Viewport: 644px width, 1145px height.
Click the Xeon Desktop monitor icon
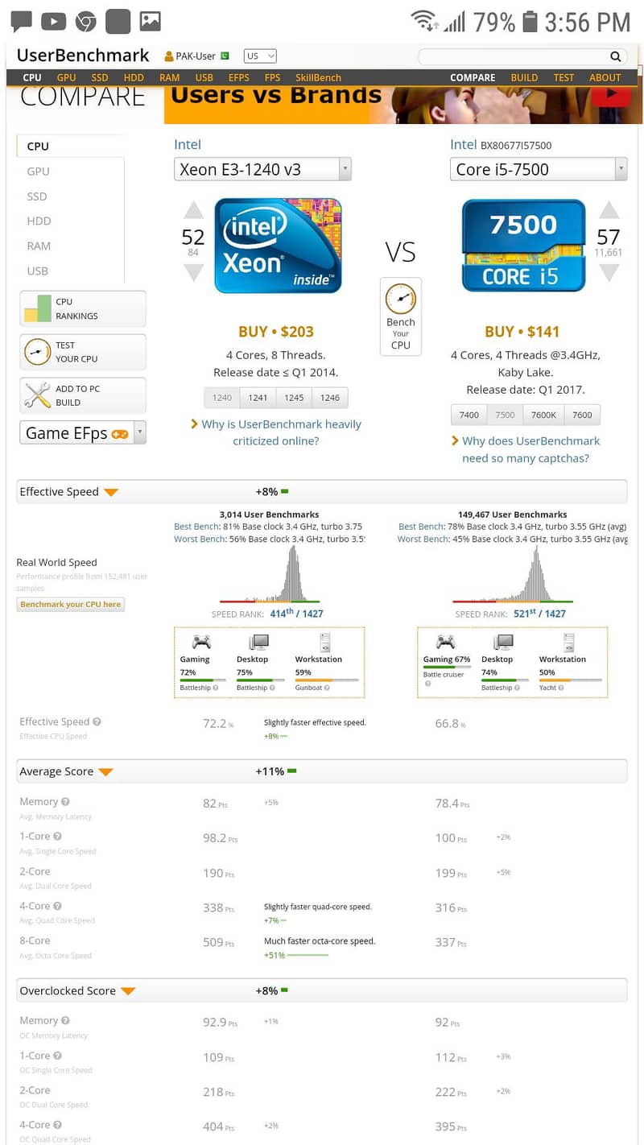(258, 642)
